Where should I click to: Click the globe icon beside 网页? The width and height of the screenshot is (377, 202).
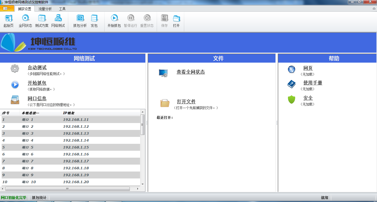pos(292,69)
